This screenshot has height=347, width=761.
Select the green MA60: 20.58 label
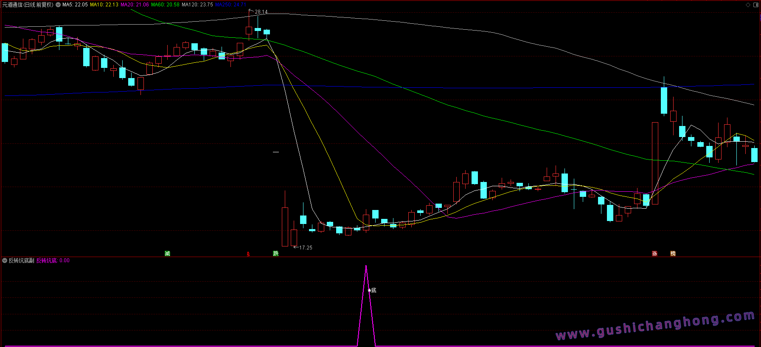[x=165, y=5]
